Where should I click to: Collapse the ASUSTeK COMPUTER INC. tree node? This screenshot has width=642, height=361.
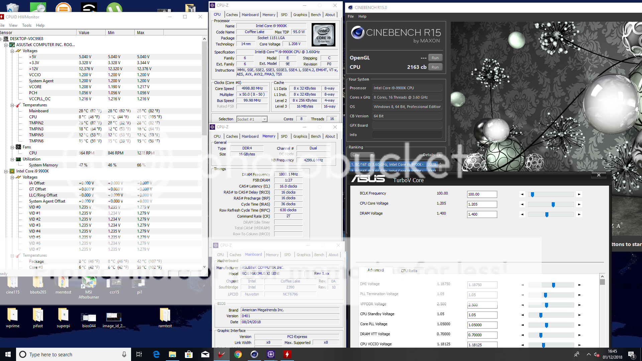6,45
